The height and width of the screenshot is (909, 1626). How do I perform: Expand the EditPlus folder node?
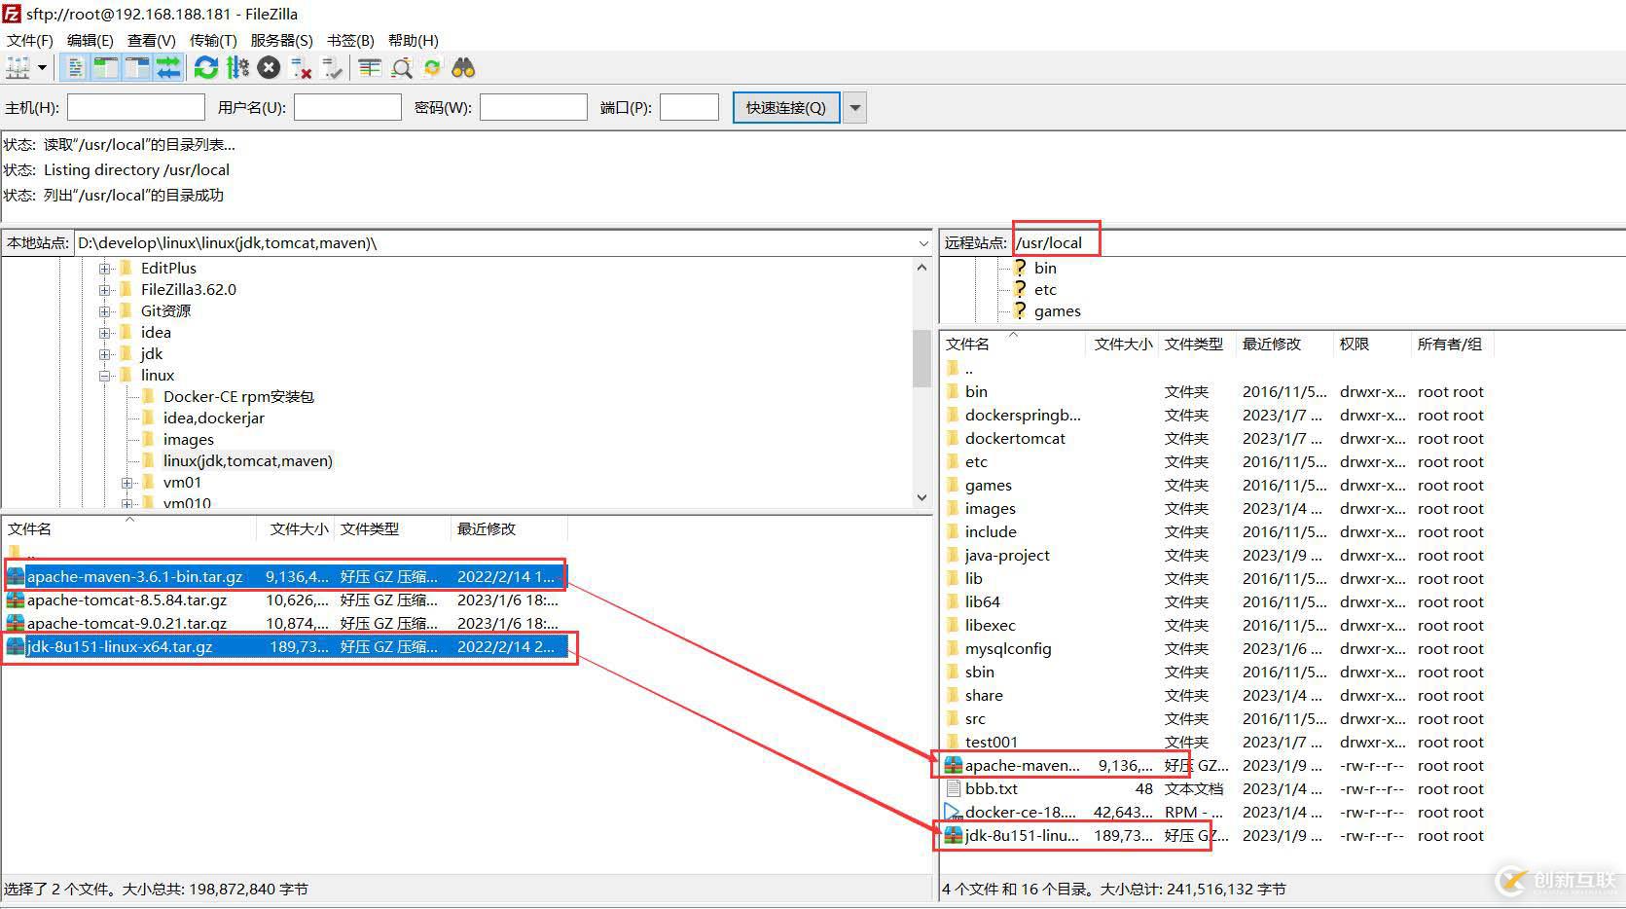tap(105, 268)
